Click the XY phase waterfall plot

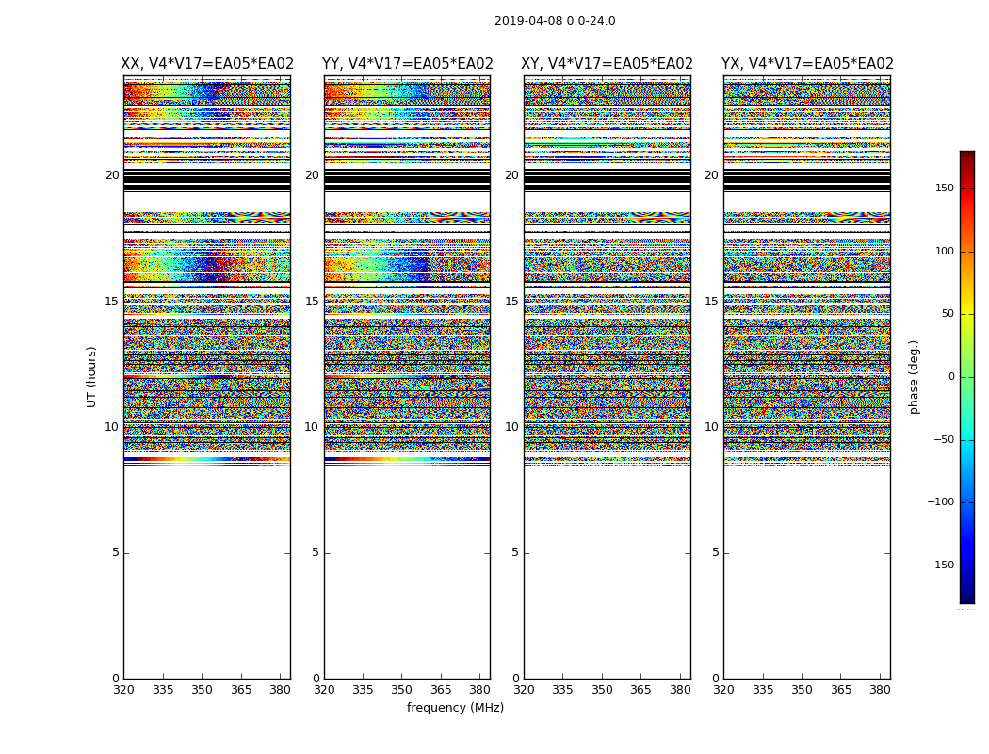(607, 377)
